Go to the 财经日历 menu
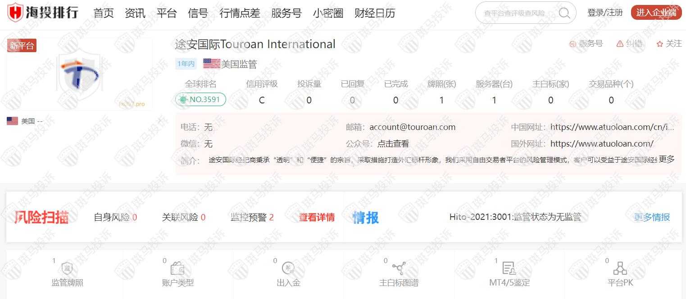Viewport: 686px width, 299px height. [x=375, y=13]
